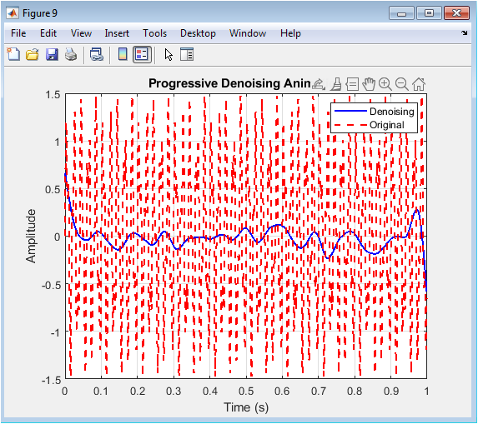This screenshot has height=424, width=478.
Task: Restore view with the home icon
Action: click(x=419, y=83)
